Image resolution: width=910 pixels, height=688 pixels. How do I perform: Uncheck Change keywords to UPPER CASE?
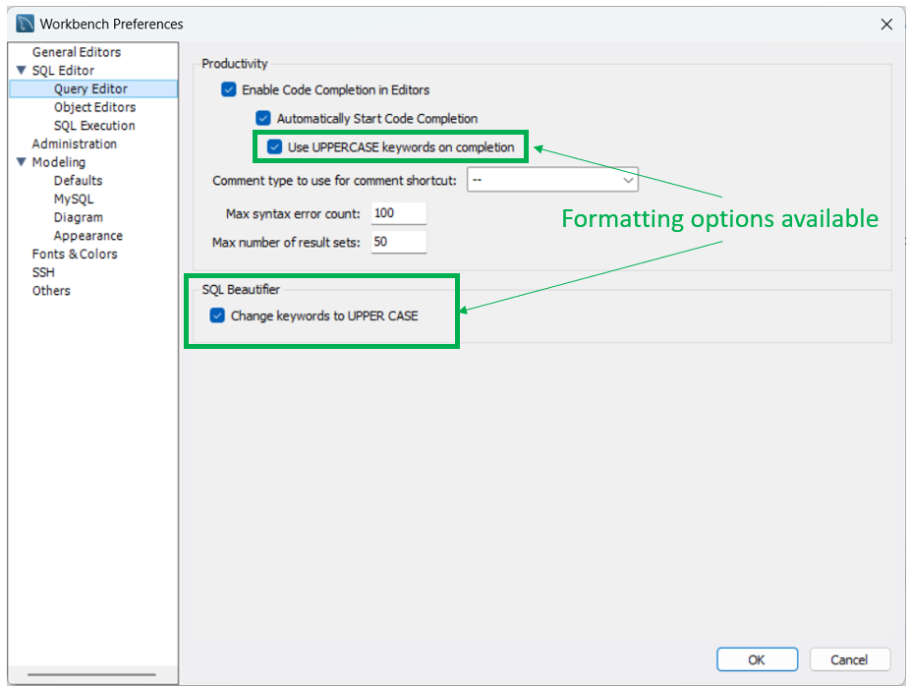pyautogui.click(x=217, y=315)
